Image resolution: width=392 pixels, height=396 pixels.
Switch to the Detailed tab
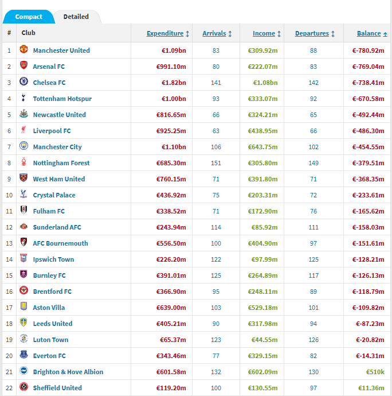76,17
